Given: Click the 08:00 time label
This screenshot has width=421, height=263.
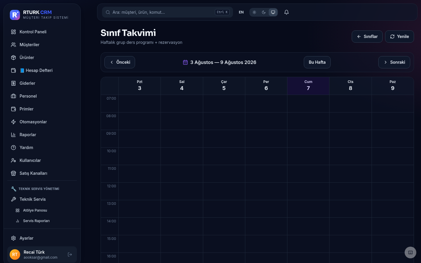Looking at the screenshot, I should 111,116.
